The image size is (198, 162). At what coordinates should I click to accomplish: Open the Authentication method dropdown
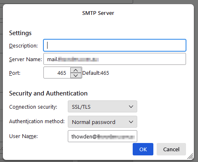tap(103, 122)
